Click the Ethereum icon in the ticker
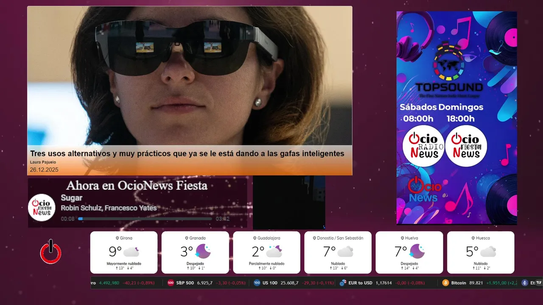The width and height of the screenshot is (543, 305). coord(525,283)
